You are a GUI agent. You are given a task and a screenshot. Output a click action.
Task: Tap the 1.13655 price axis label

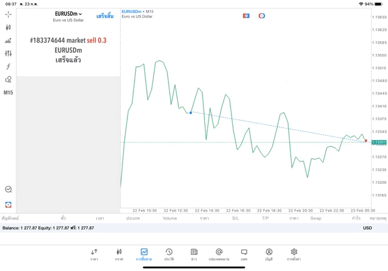coord(380,17)
